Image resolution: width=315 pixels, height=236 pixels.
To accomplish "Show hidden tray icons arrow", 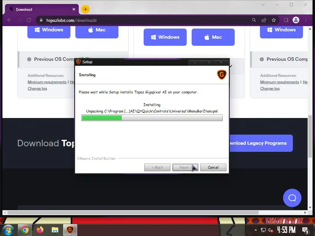I will click(x=256, y=230).
